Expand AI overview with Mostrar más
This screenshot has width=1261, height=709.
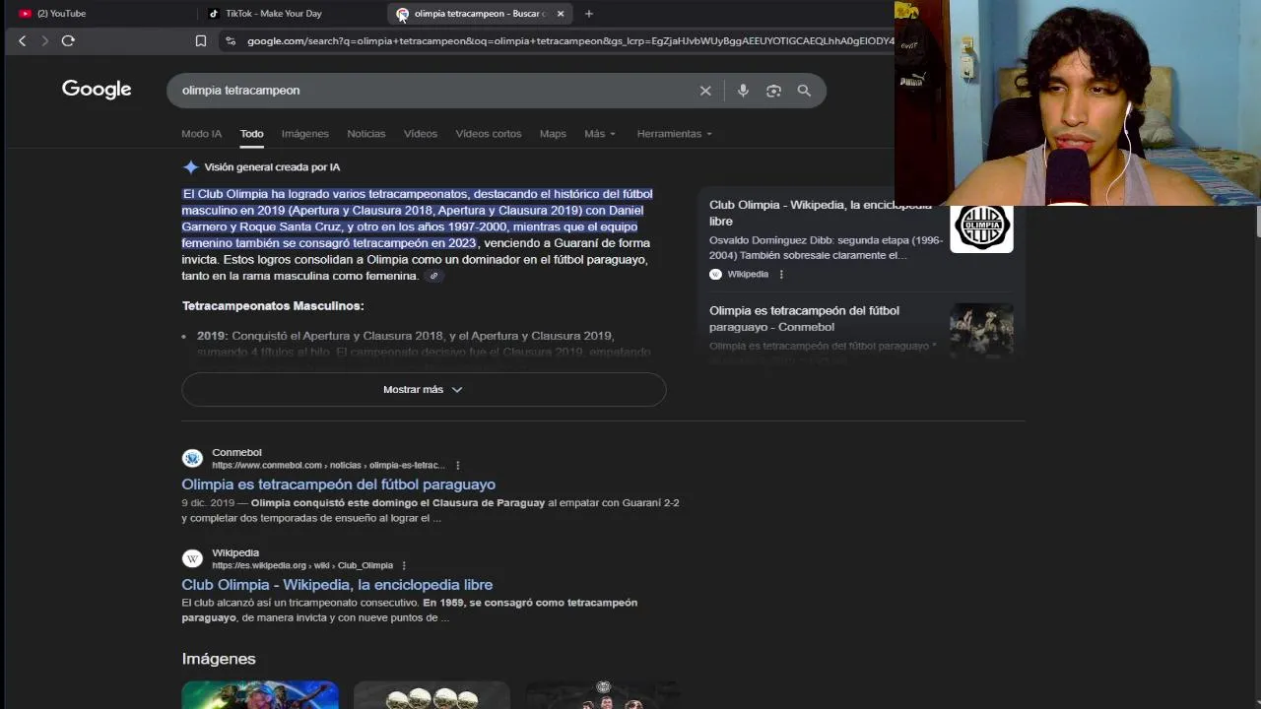[x=424, y=389]
